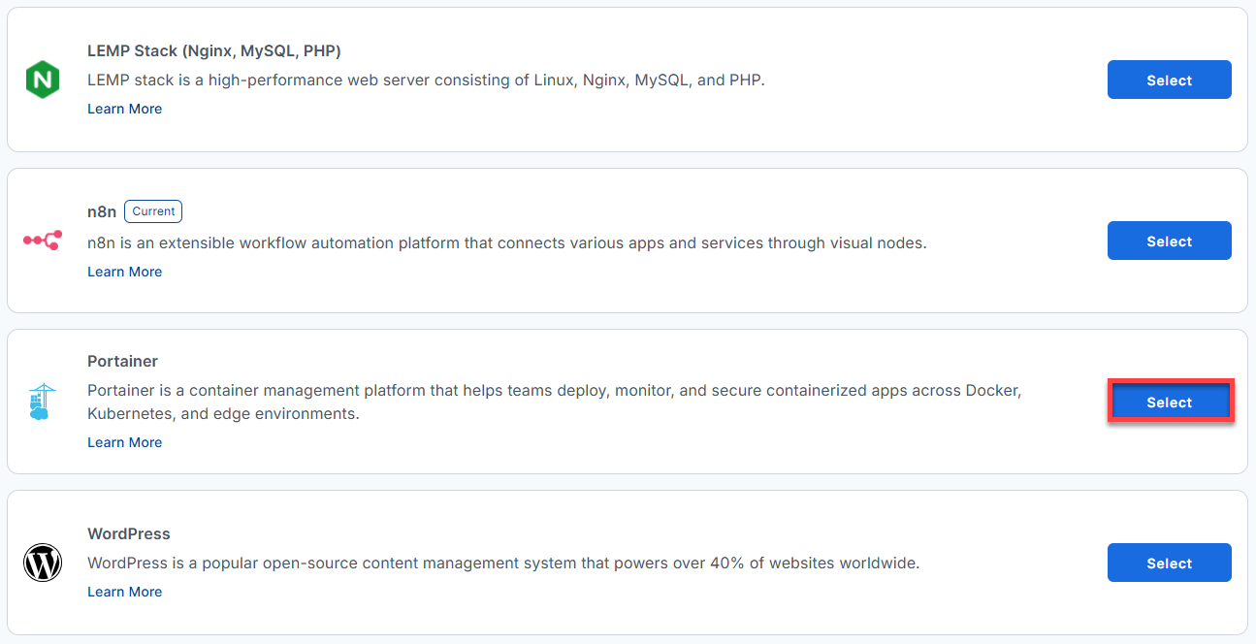Click the Current badge next to n8n
This screenshot has height=644, width=1256.
click(x=153, y=211)
